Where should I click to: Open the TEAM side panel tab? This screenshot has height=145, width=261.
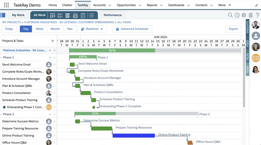tap(247, 70)
